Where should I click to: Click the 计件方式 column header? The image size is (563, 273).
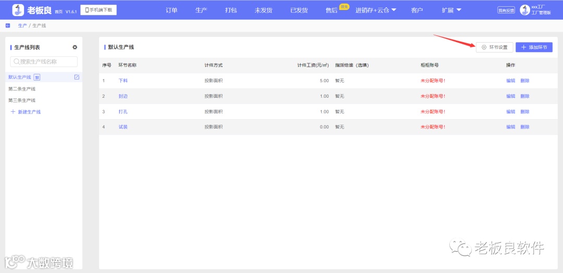(x=214, y=65)
